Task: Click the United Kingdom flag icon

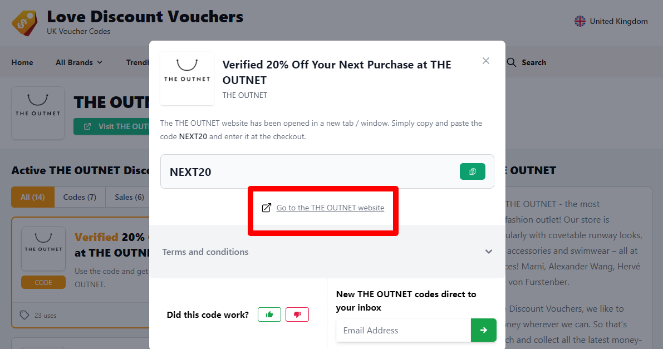Action: 580,21
